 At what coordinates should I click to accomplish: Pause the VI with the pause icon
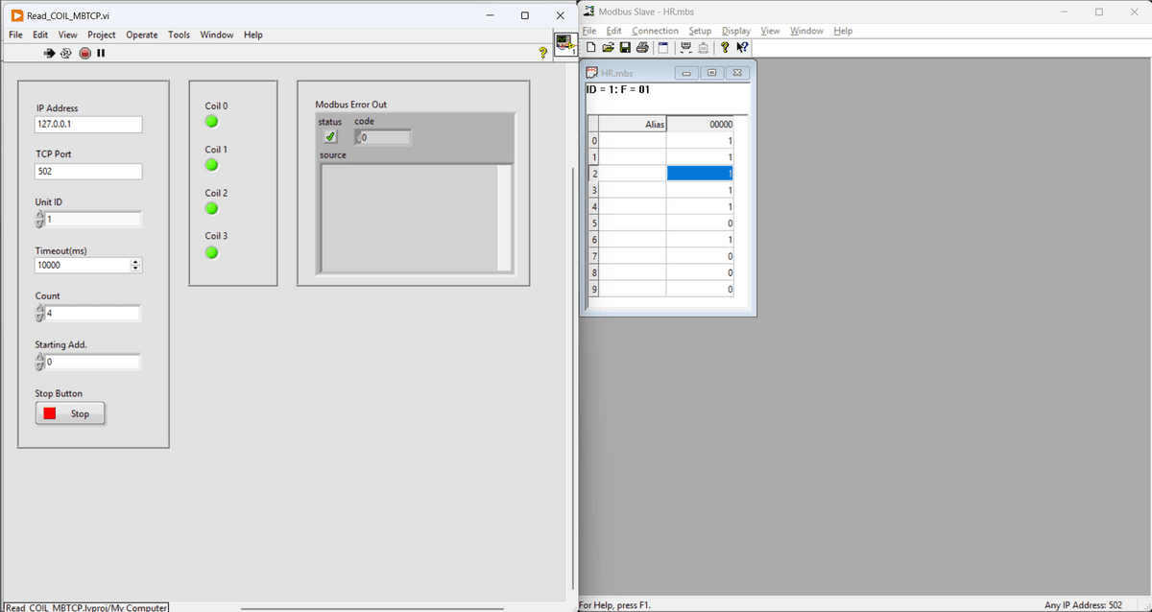coord(101,53)
